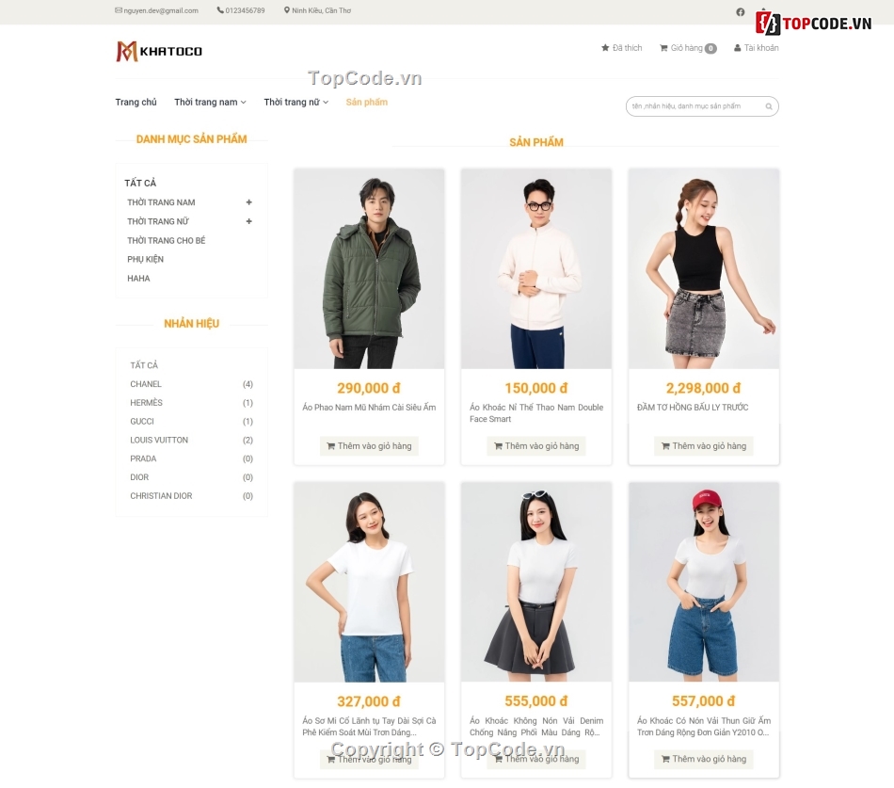The width and height of the screenshot is (894, 788).
Task: Select Sản phẩm menu item
Action: click(366, 102)
